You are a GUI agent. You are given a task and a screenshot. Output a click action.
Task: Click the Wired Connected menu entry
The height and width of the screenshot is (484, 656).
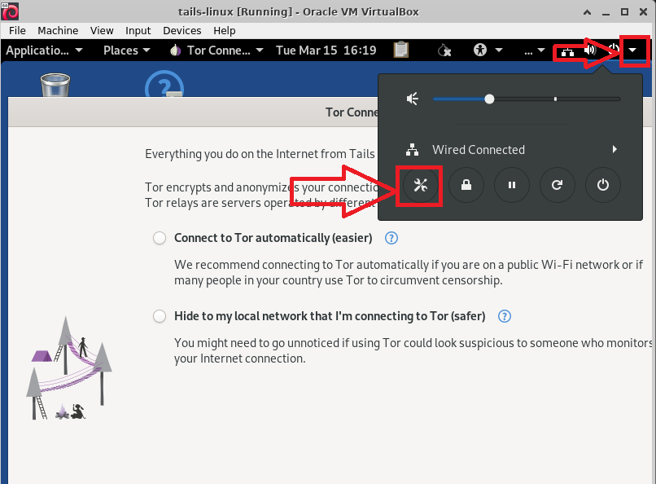pyautogui.click(x=511, y=149)
